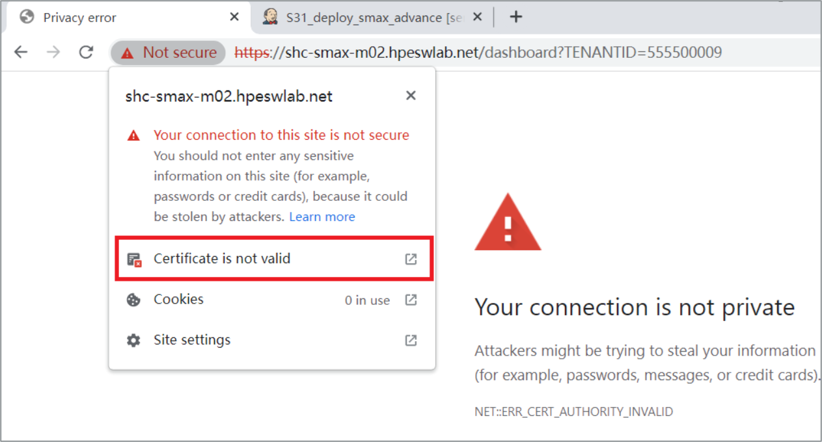Reload the page with refresh icon

[86, 53]
